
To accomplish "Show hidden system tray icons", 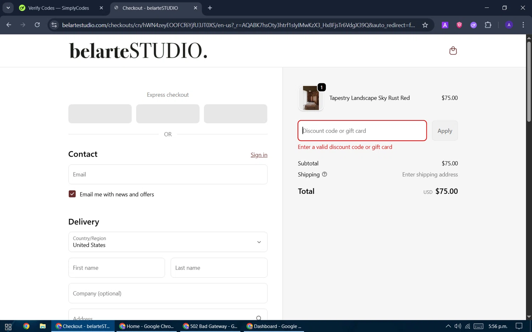I will (x=448, y=326).
